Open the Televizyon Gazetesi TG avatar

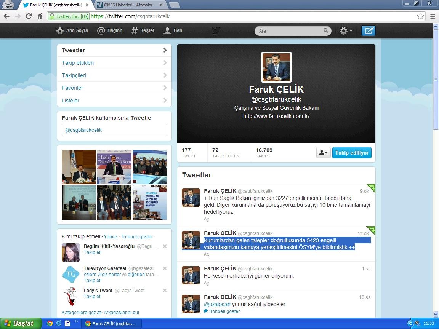tap(71, 275)
